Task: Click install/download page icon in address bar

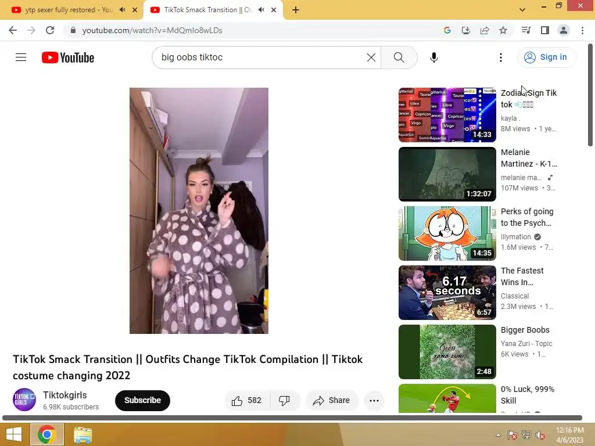Action: coord(465,30)
